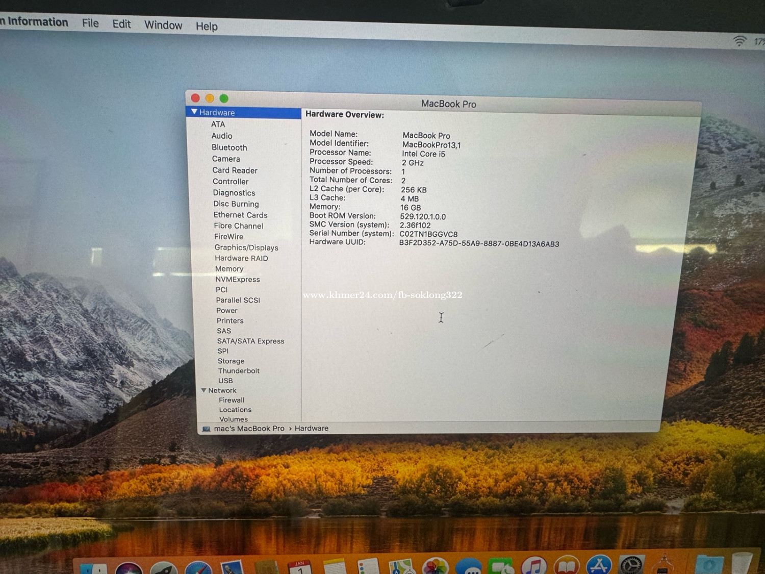Click the MacBookPro13,1 model identifier value
The image size is (765, 574).
tap(431, 145)
